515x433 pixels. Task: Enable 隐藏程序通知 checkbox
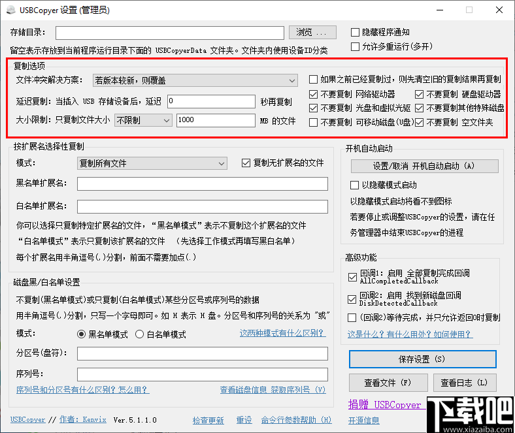coord(355,32)
